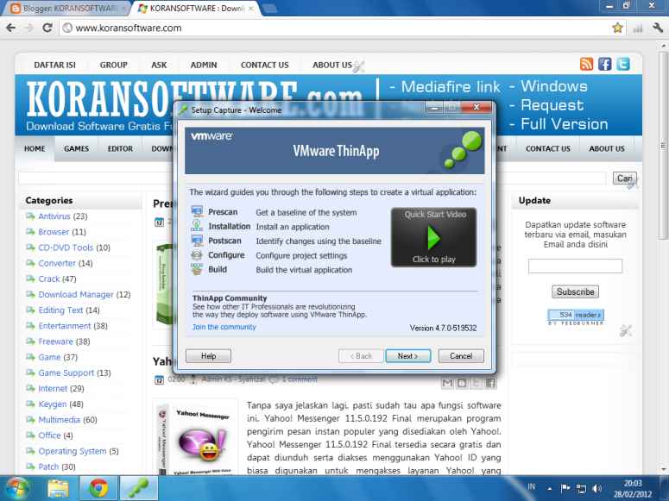Open the Browser category
This screenshot has height=501, width=669.
54,232
